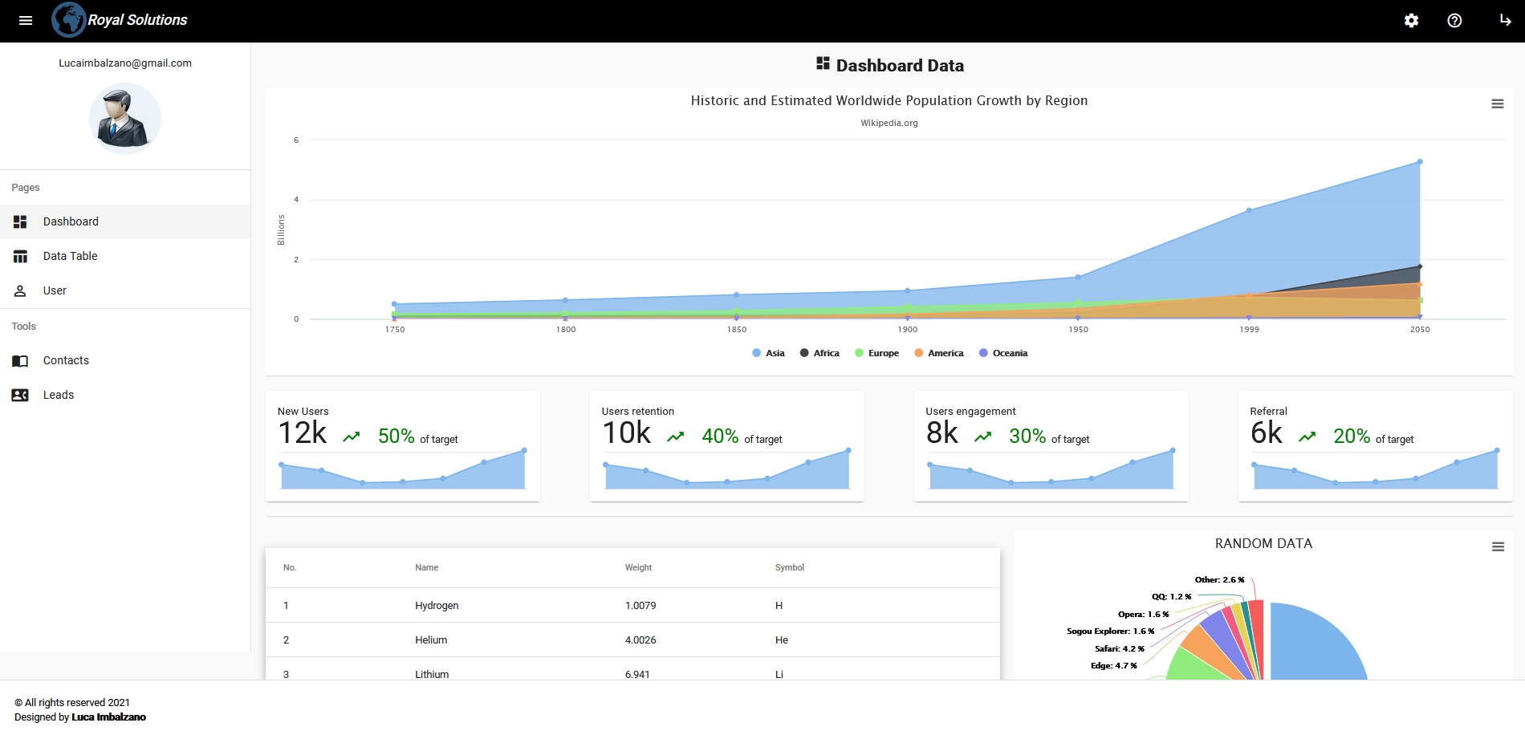This screenshot has width=1525, height=735.
Task: Click the Africa 2050 data point
Action: pos(1420,266)
